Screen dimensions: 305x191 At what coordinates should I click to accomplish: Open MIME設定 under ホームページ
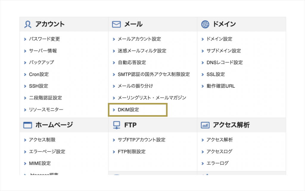tap(40, 163)
